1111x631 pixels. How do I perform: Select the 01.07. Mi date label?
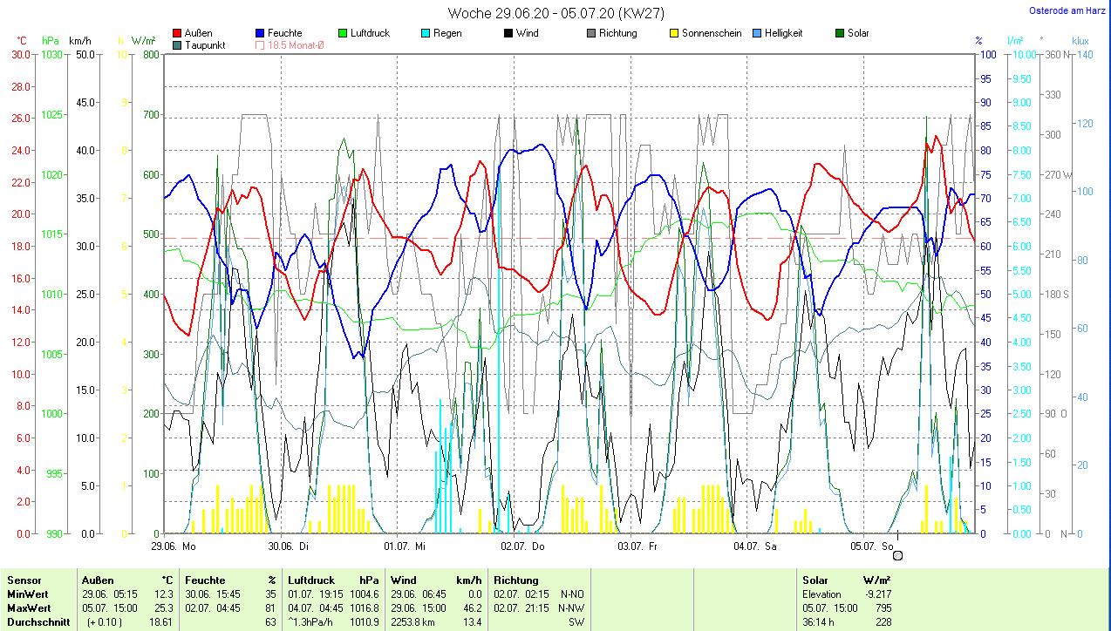(404, 546)
